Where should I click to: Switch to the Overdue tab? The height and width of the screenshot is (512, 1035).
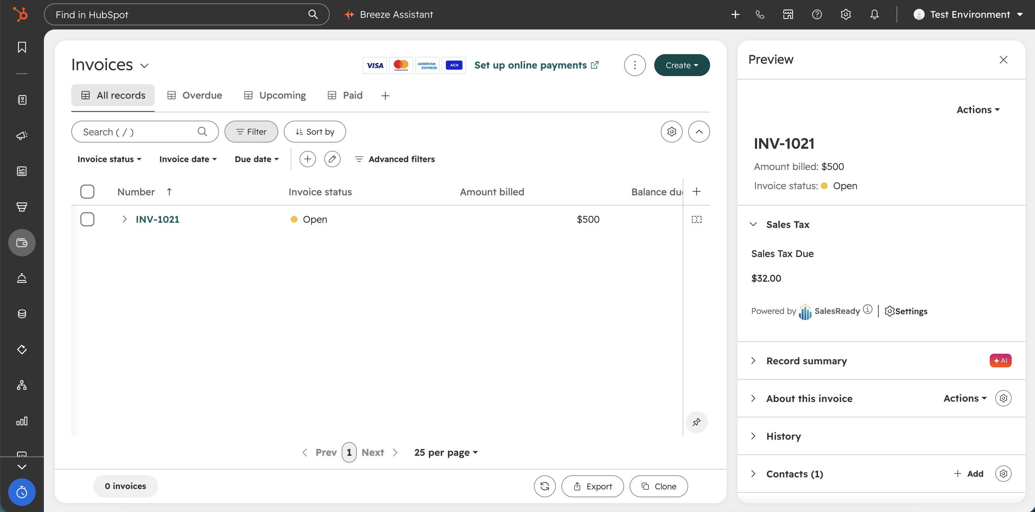[194, 95]
